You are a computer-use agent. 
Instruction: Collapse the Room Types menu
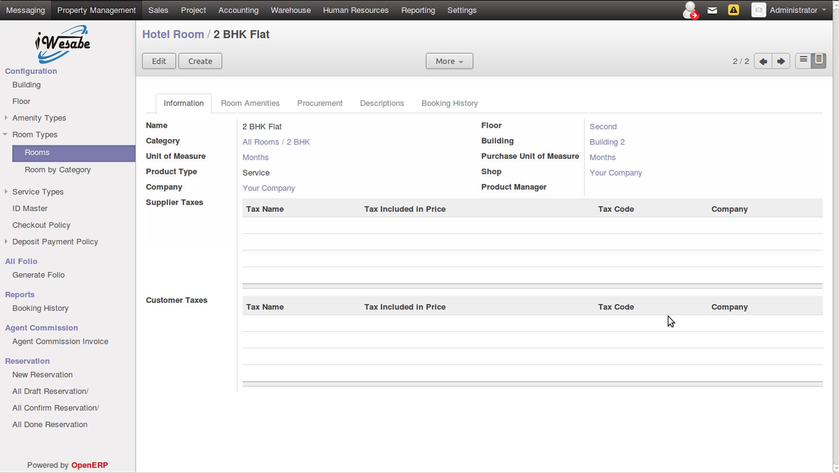(x=35, y=135)
